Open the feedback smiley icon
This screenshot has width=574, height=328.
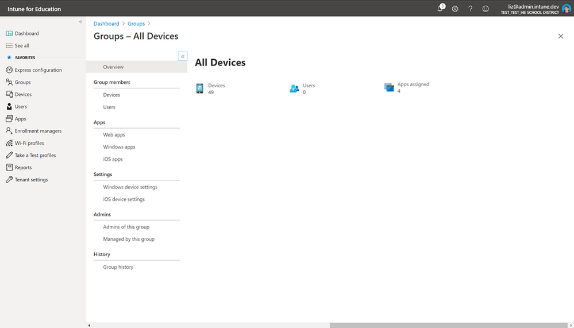point(486,9)
